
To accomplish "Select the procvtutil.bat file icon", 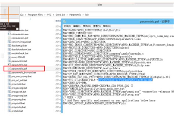I will pyautogui.click(x=9, y=84).
